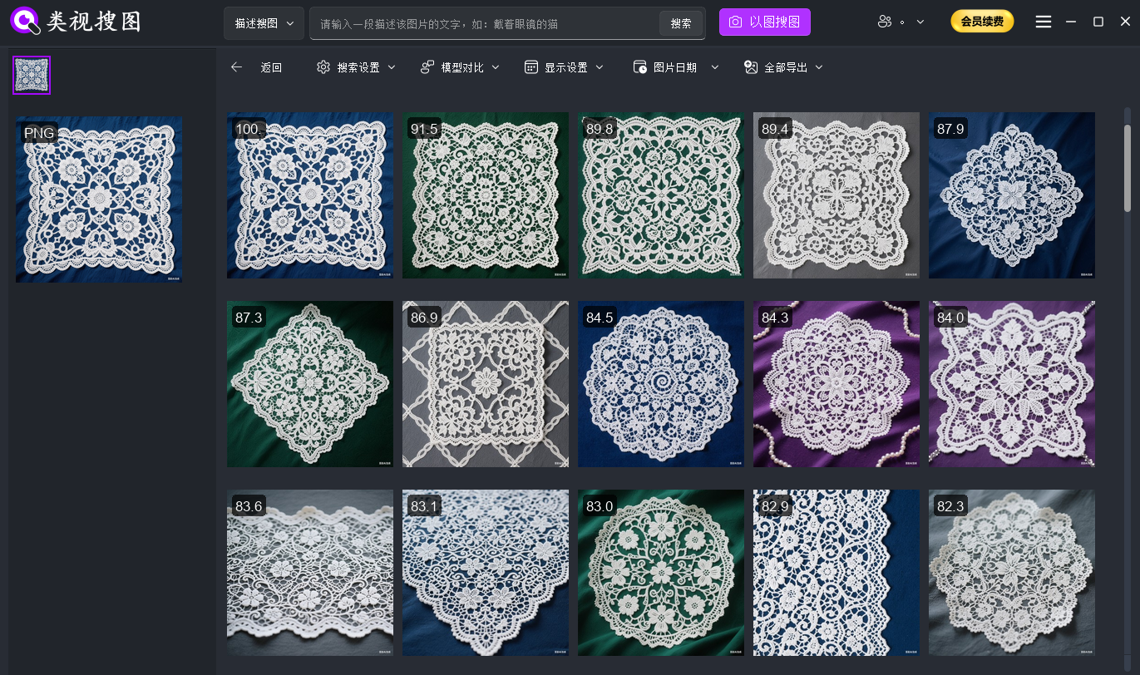Expand the 描述搜图 search mode dropdown
The height and width of the screenshot is (675, 1140).
(264, 23)
